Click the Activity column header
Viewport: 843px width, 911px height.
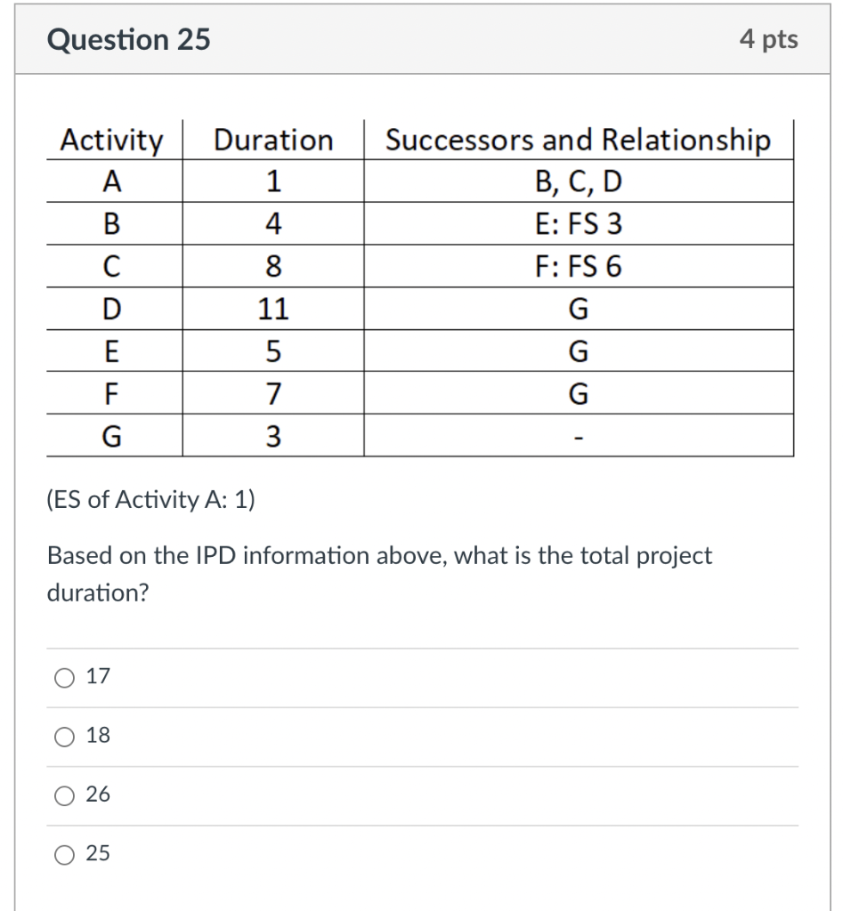[110, 140]
